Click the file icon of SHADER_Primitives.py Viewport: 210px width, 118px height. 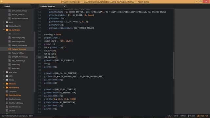click(10, 57)
